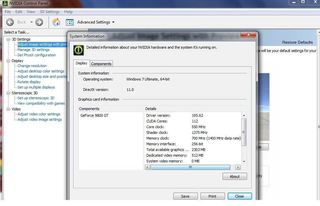320x206 pixels.
Task: Click the horizontal scroll left arrow
Action: [x=148, y=167]
